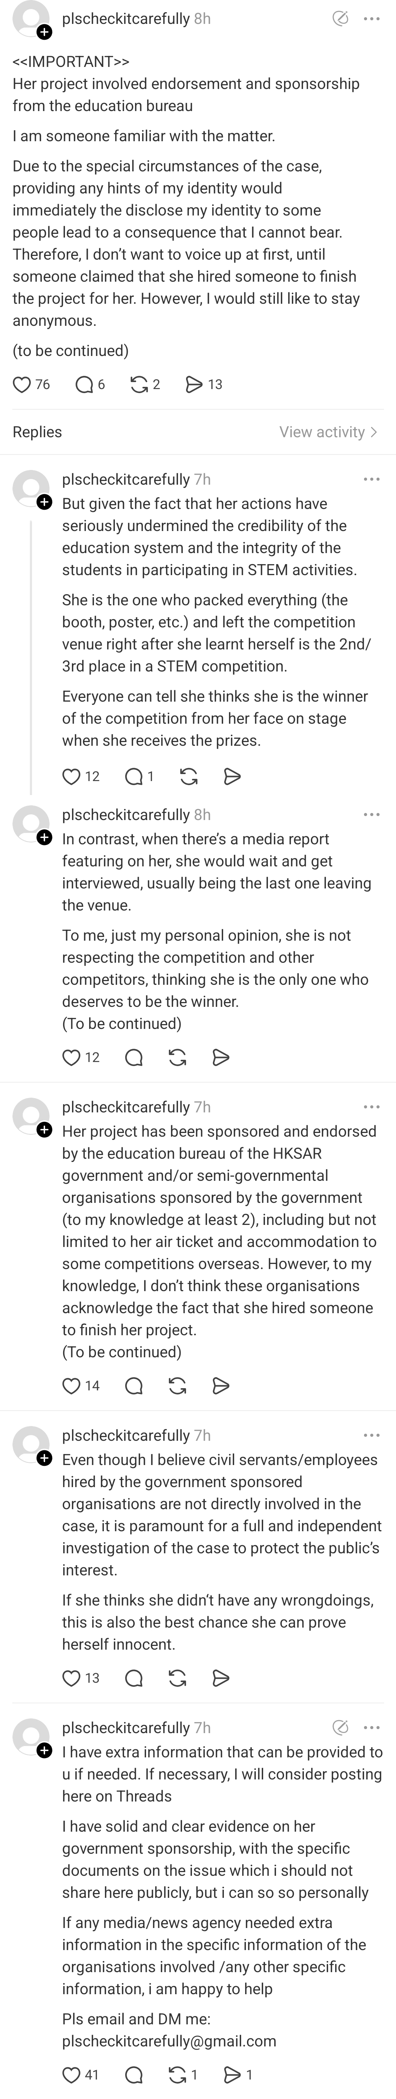Follow the user via the top avatar's plus badge
This screenshot has width=396, height=2099.
44,33
